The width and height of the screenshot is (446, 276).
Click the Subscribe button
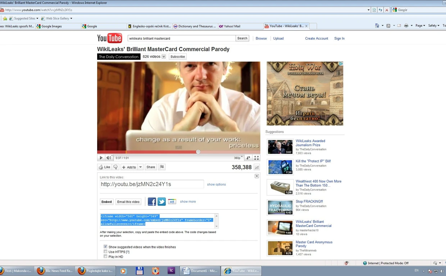(178, 57)
